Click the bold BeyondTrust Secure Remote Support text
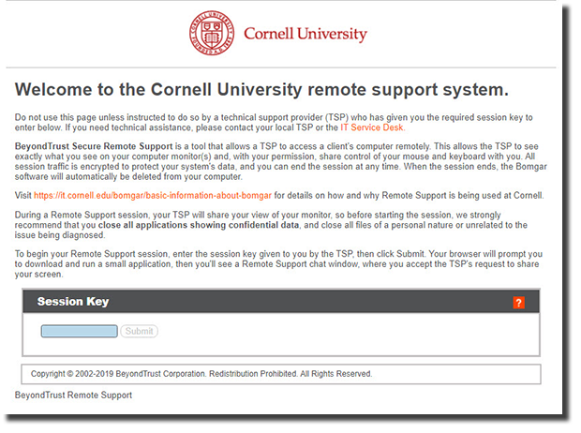Viewport: 581px width, 433px height. point(94,146)
